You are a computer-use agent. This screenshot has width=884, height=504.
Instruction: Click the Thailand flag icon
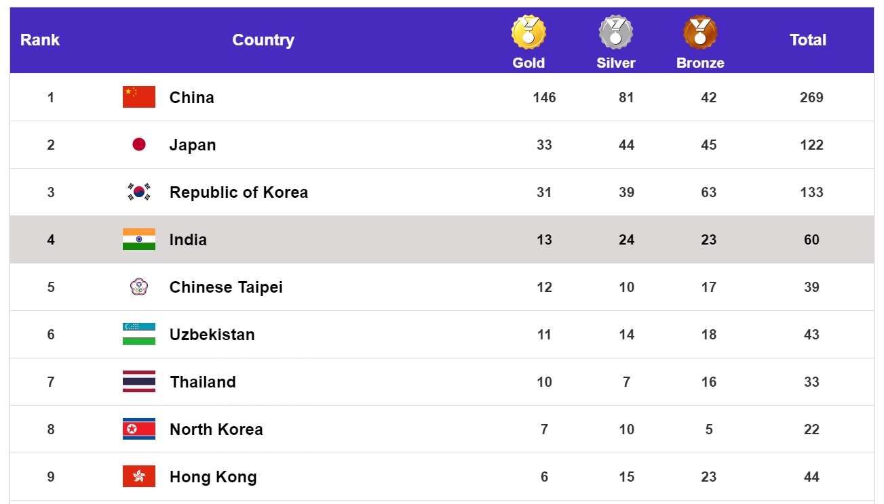click(139, 381)
